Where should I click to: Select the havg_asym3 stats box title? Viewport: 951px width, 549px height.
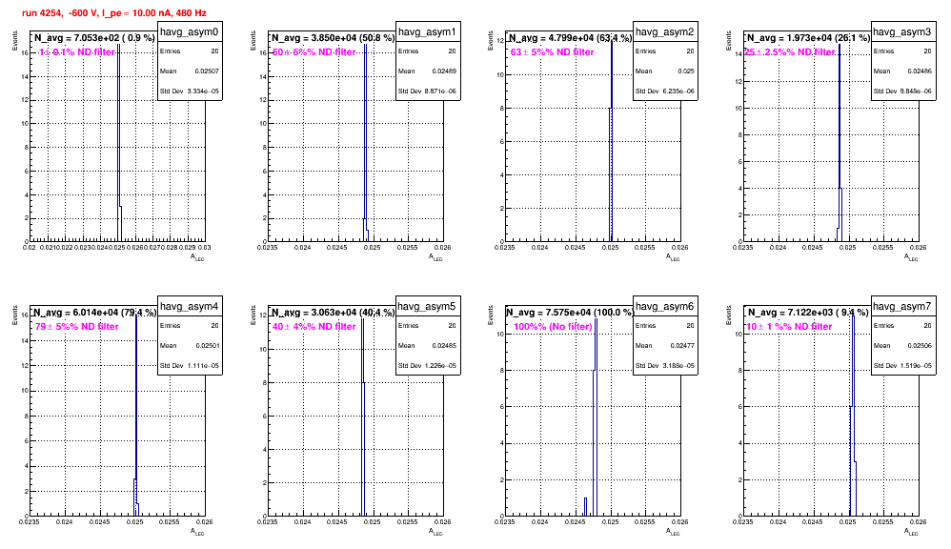pos(902,32)
